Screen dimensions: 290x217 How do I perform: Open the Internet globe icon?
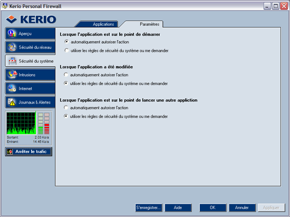click(12, 88)
